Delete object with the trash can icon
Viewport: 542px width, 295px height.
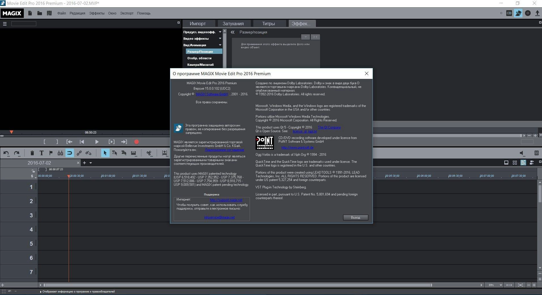tap(32, 153)
